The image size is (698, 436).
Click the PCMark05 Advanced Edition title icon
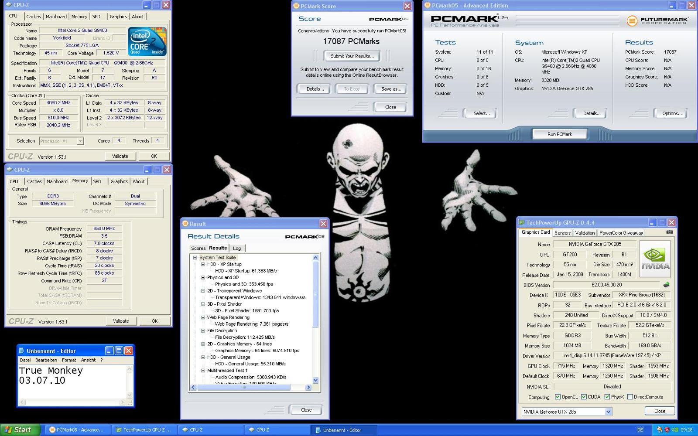pos(427,5)
